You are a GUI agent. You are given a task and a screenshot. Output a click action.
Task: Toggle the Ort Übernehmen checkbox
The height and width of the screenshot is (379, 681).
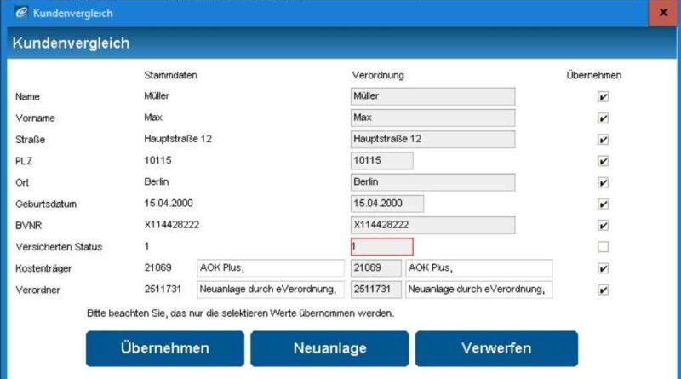pos(603,182)
